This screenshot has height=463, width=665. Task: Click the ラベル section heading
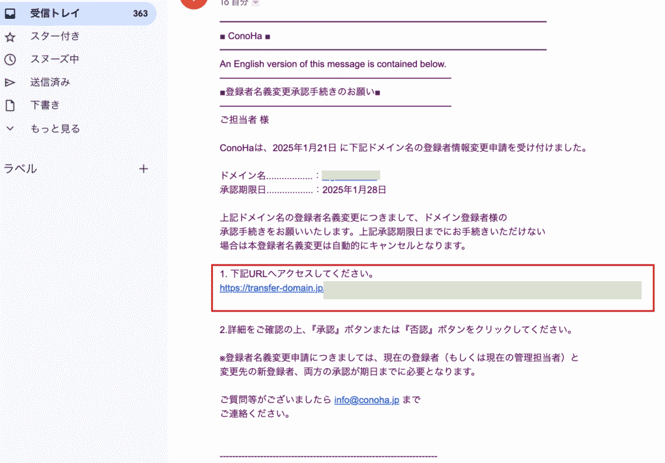coord(21,169)
